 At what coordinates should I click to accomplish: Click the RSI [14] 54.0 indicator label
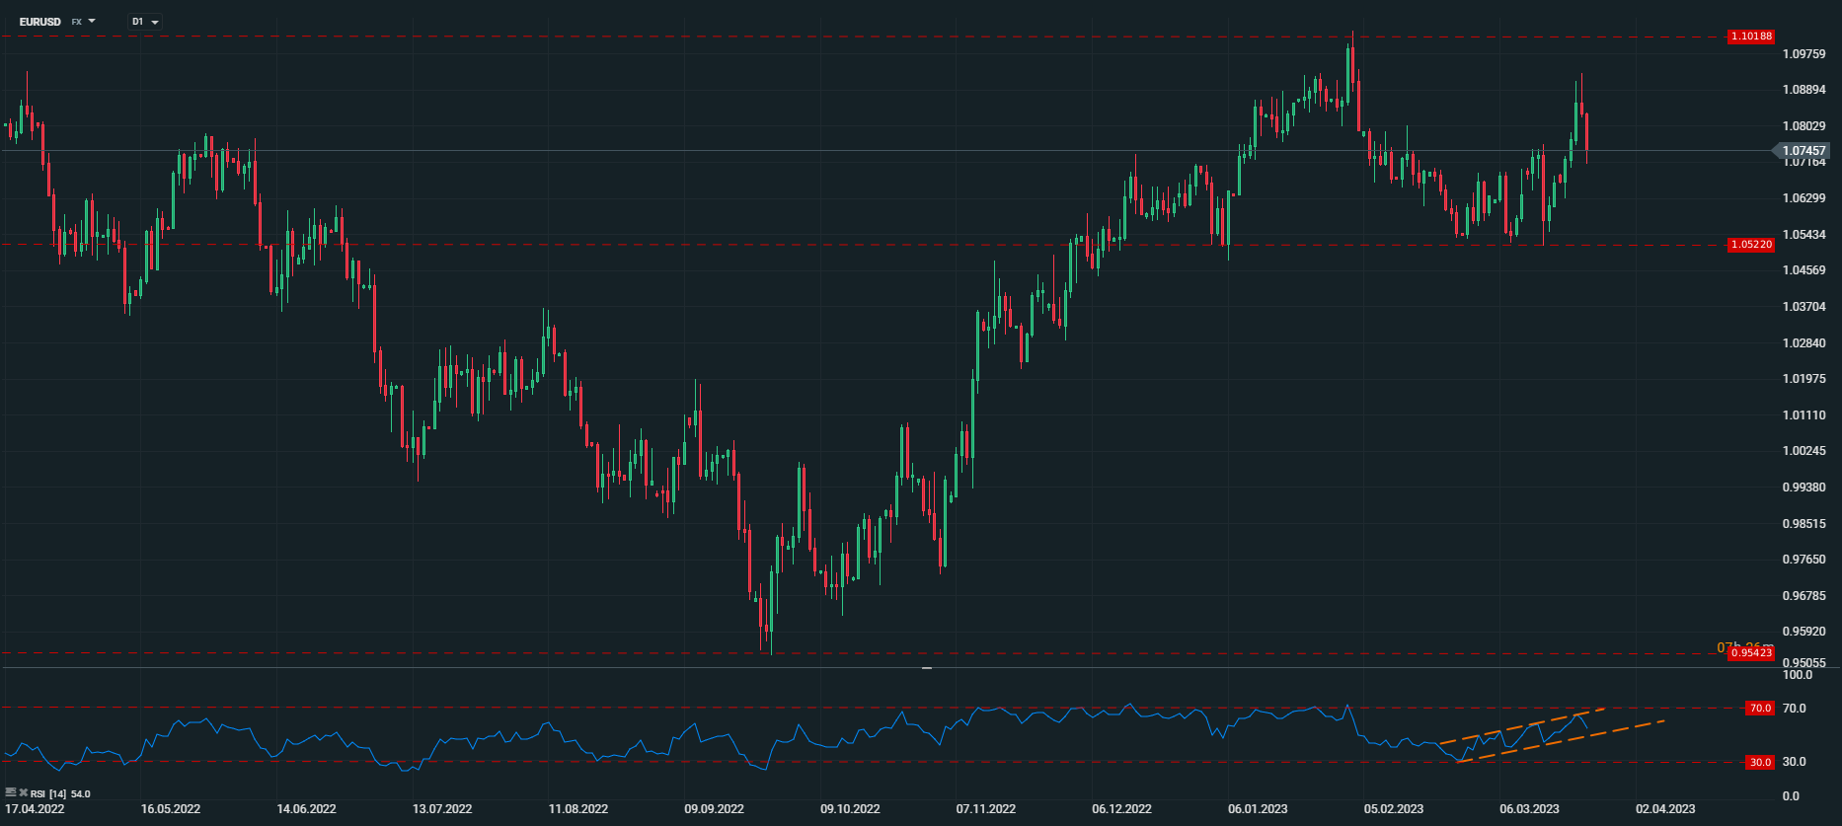[60, 793]
